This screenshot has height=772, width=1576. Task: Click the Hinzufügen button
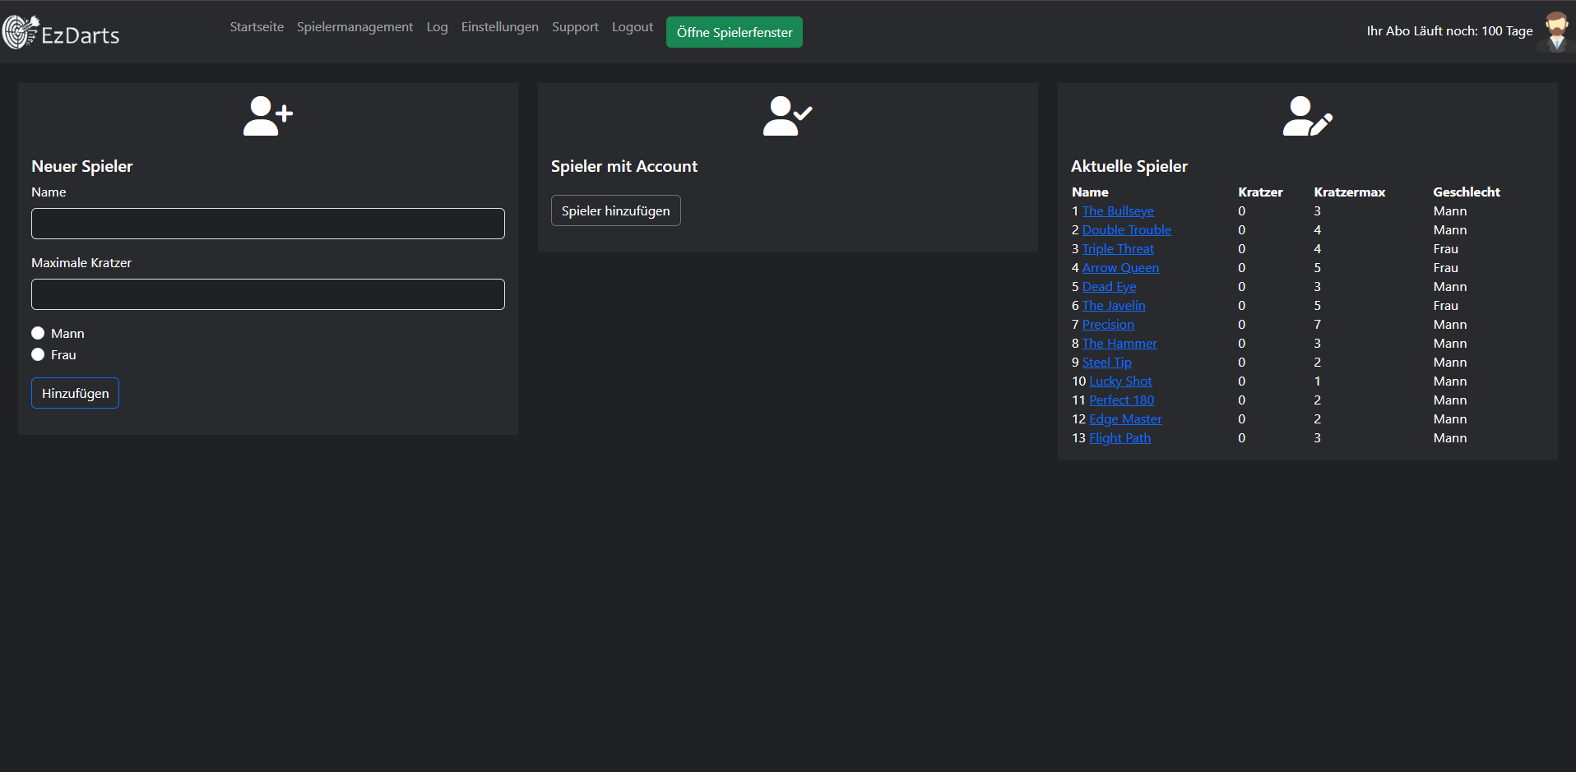click(x=75, y=393)
